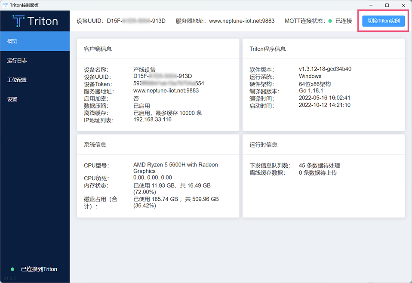The height and width of the screenshot is (283, 412).
Task: Click the 运行时信息 card heading
Action: point(263,145)
